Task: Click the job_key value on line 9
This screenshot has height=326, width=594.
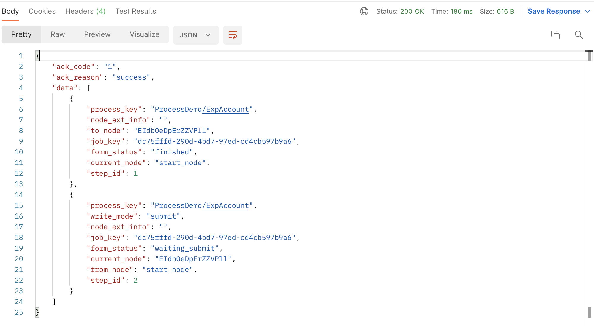Action: click(x=215, y=141)
